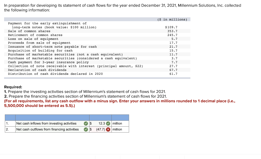Click the 245.7 amount value

[172, 35]
